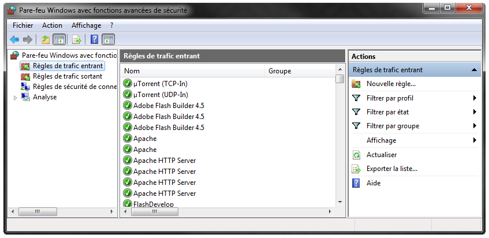Image resolution: width=489 pixels, height=238 pixels.
Task: Click the Back arrow toolbar icon
Action: [x=14, y=40]
